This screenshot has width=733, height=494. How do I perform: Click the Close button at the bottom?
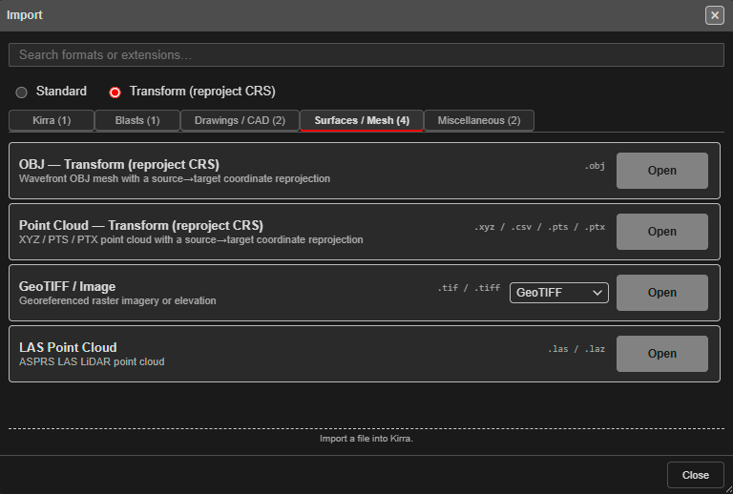point(695,475)
